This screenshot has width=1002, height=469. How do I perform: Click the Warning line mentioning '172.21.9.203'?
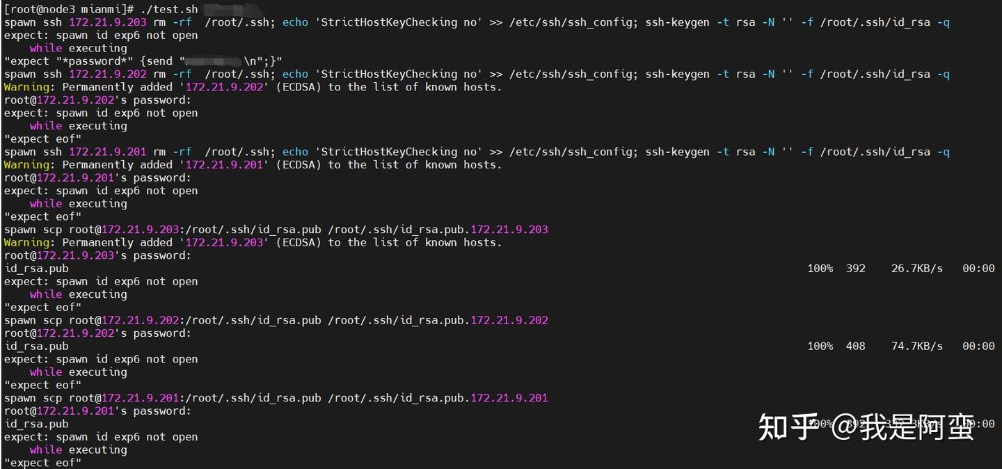tap(253, 243)
